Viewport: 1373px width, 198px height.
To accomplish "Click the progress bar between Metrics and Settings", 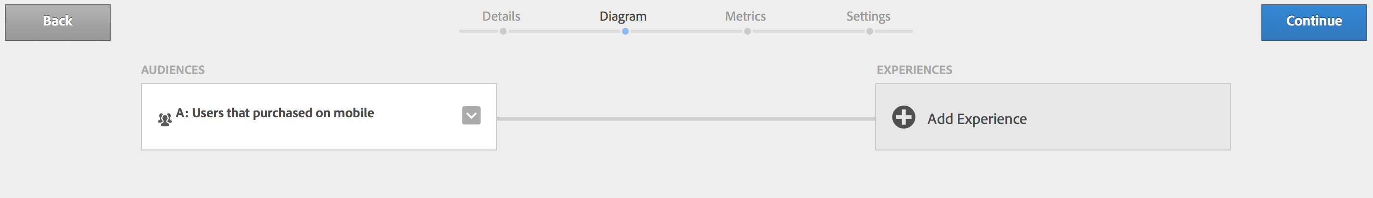I will [809, 31].
